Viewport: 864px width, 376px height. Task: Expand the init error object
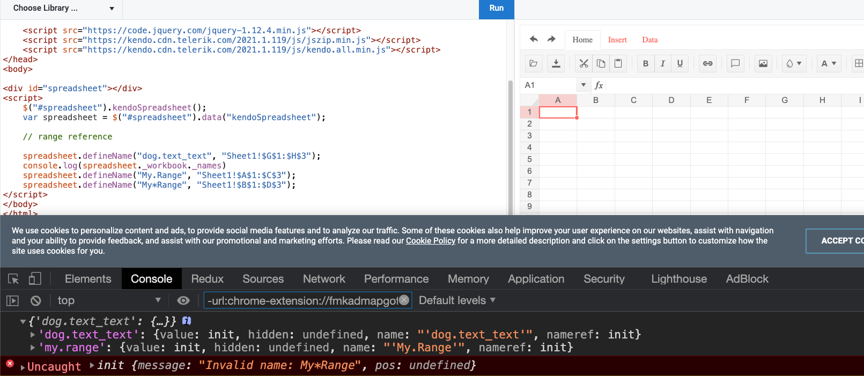point(92,365)
